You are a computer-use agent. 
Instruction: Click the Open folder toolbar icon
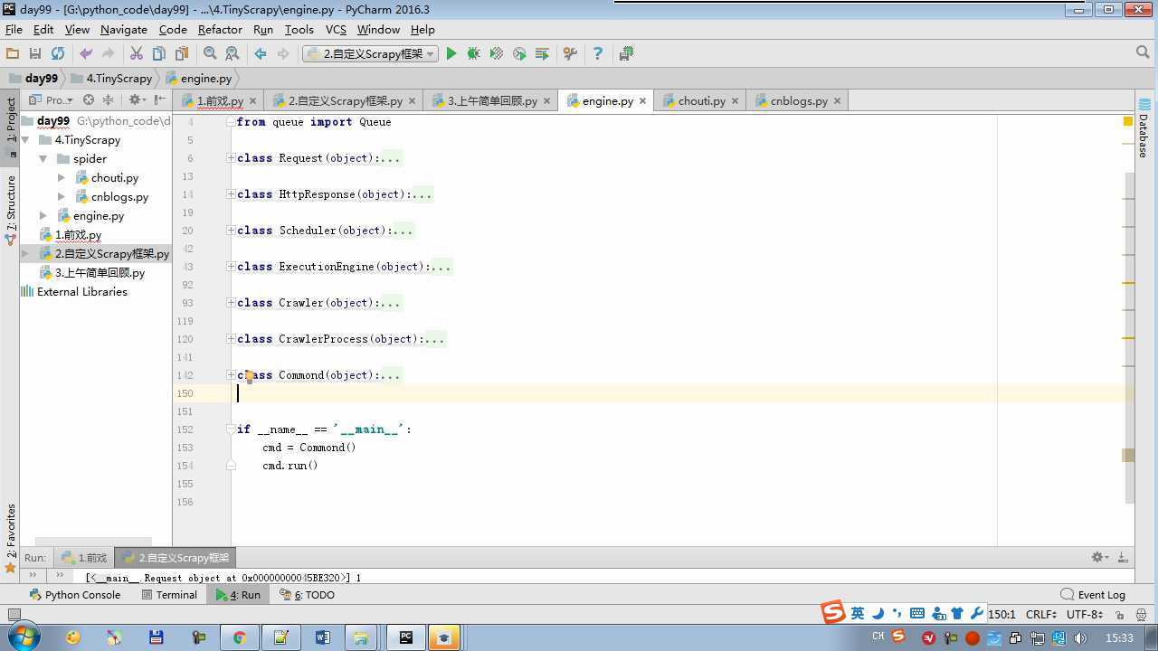pos(13,54)
